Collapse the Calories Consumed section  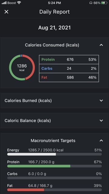tap(101, 45)
